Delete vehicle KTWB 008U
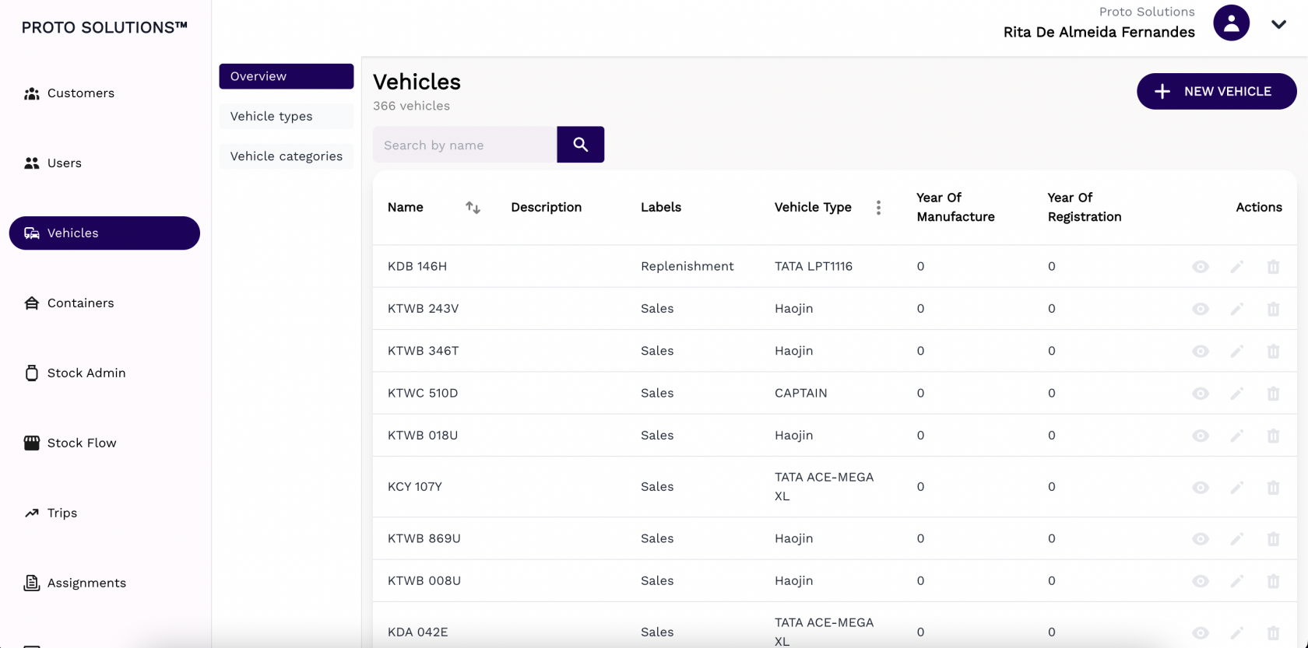Screen dimensions: 1308x648 (x=1273, y=581)
